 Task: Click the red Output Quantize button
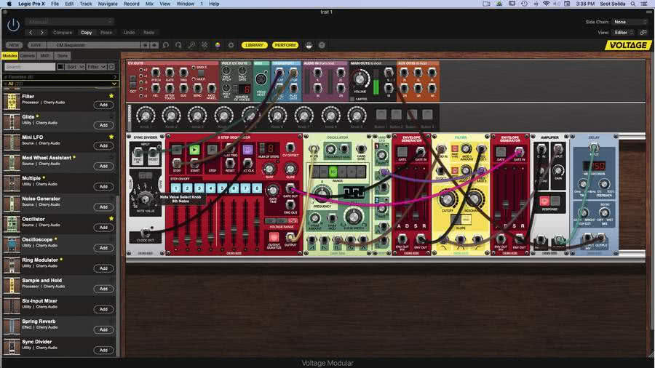(274, 237)
